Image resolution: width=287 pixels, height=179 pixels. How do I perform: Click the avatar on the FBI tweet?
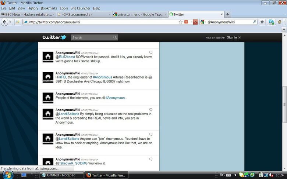pos(48,77)
